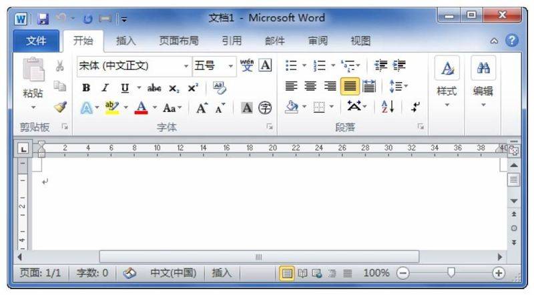
Task: Switch to the 插入 tab
Action: click(125, 41)
